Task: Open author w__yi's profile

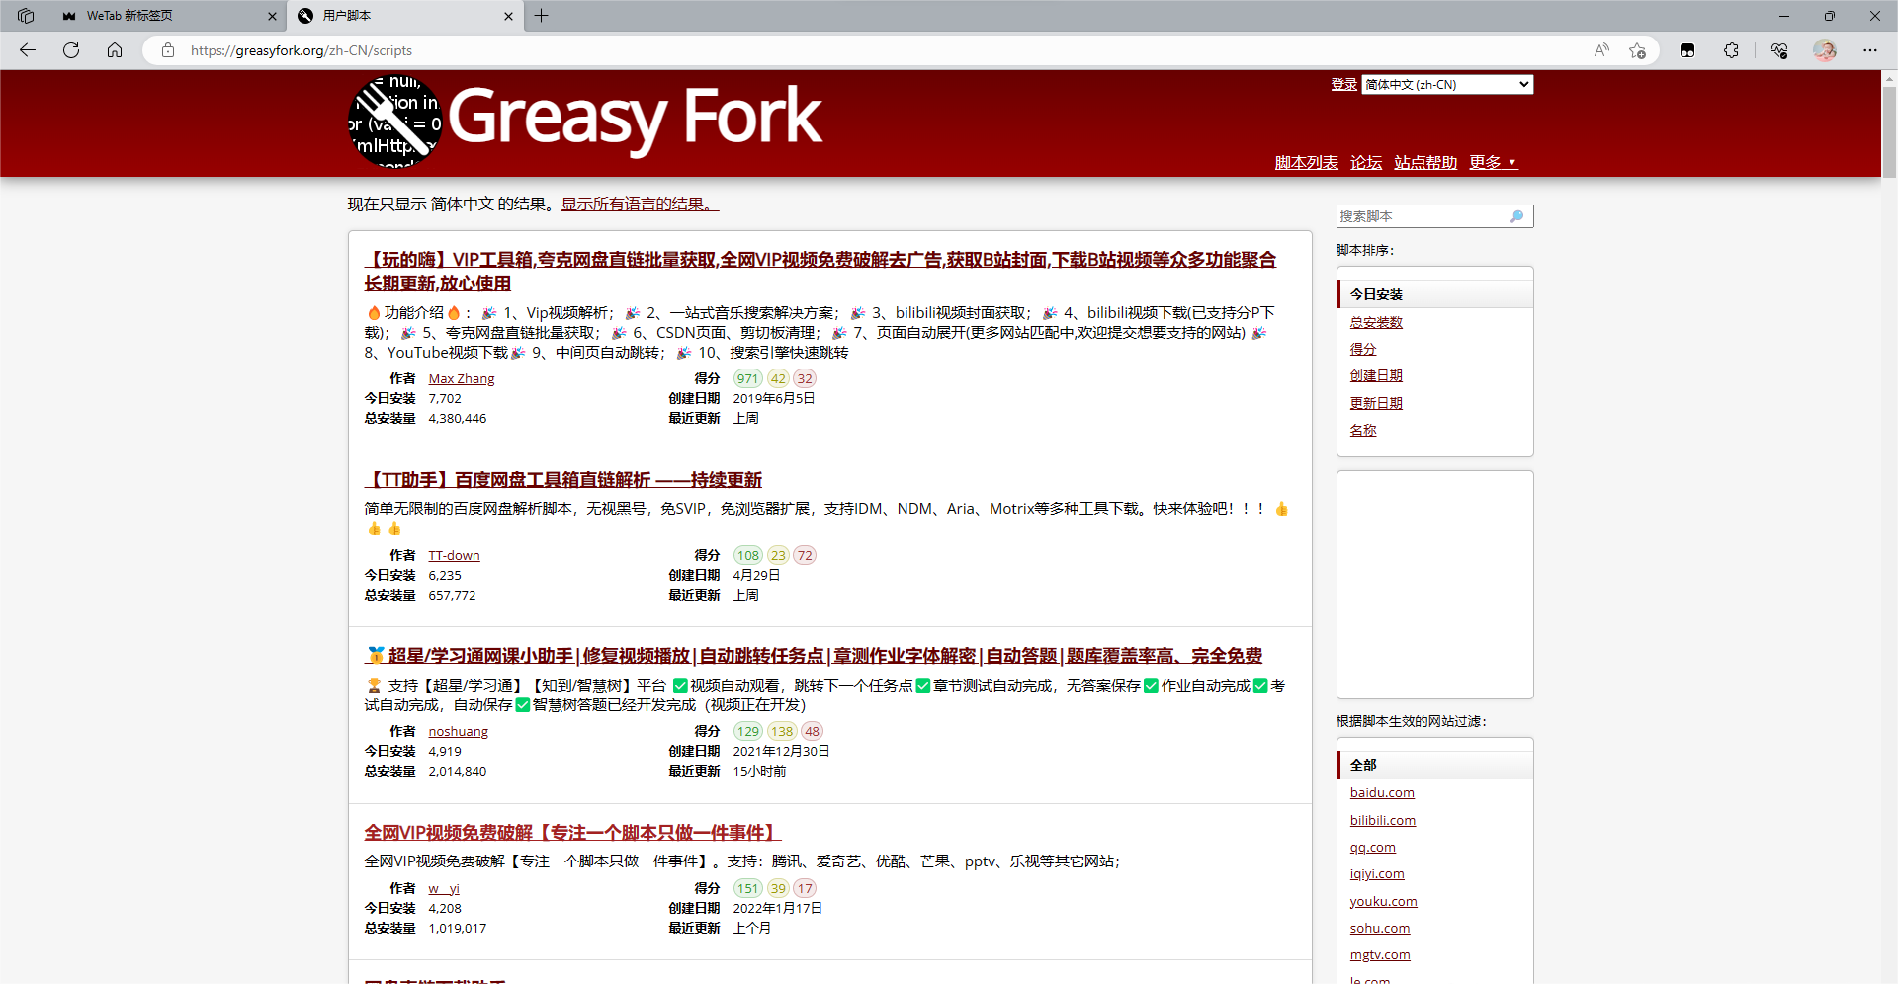Action: point(444,889)
